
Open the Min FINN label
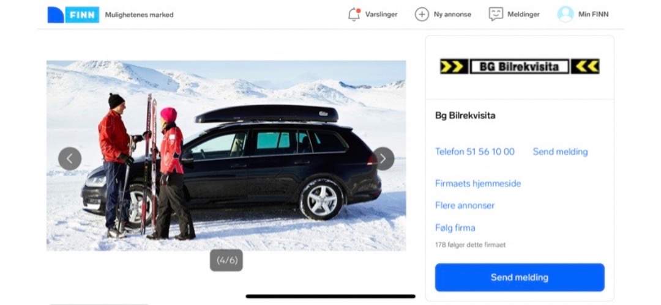tap(593, 14)
